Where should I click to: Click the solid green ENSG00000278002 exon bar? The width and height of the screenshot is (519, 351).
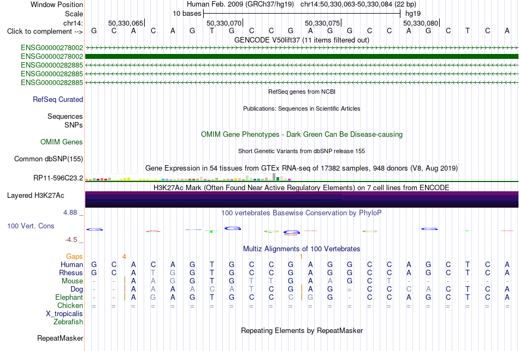[x=302, y=57]
